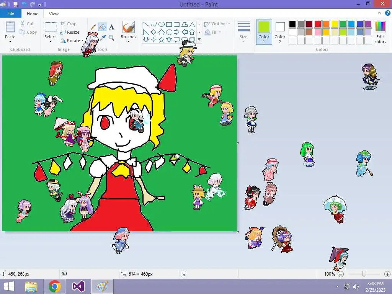Image resolution: width=392 pixels, height=294 pixels.
Task: Activate Color 2 background selector
Action: [280, 32]
